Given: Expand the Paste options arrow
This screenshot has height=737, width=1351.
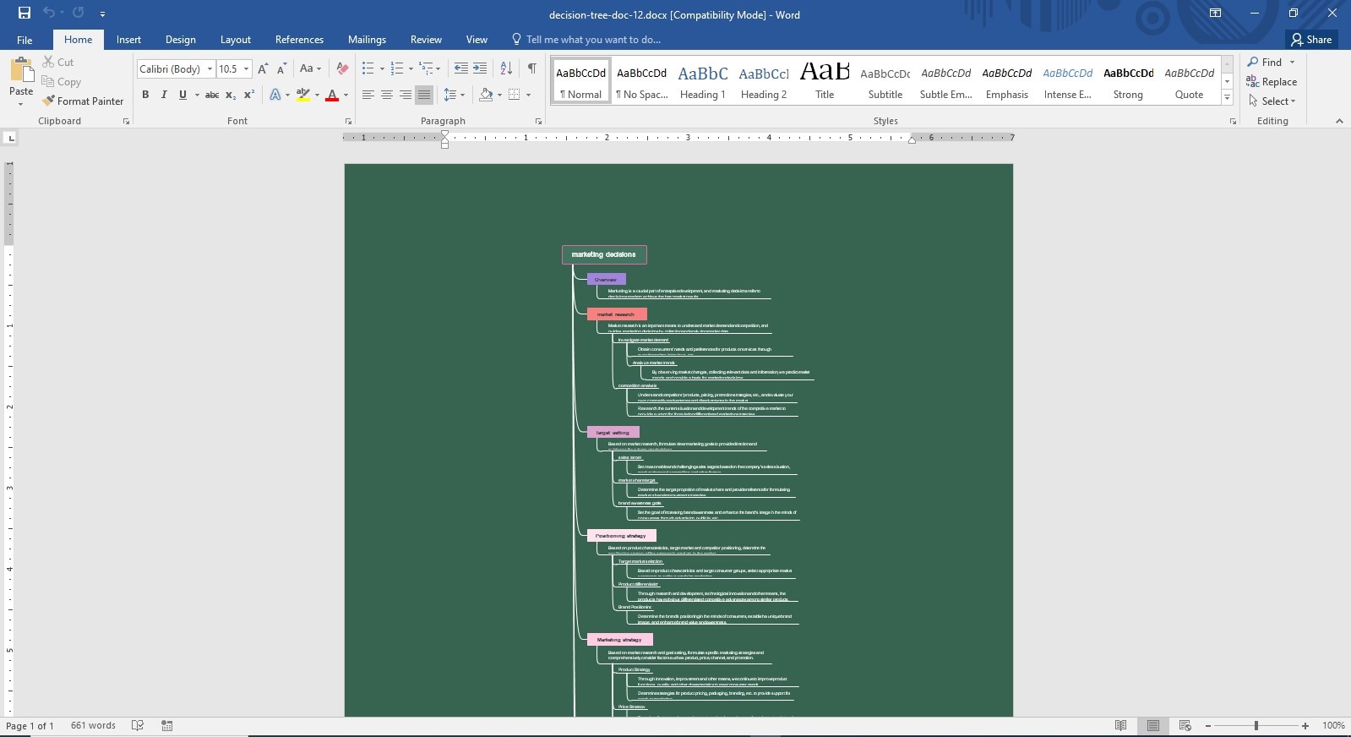Looking at the screenshot, I should (20, 104).
